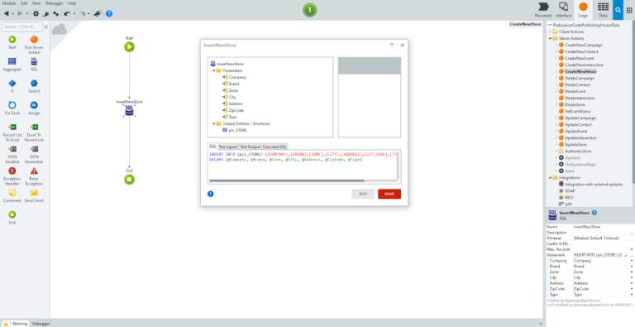
Task: Select the Switch tool
Action: point(34,86)
